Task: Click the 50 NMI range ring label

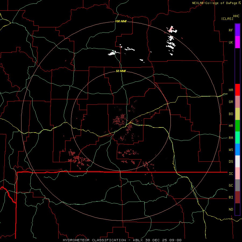Action: click(121, 71)
